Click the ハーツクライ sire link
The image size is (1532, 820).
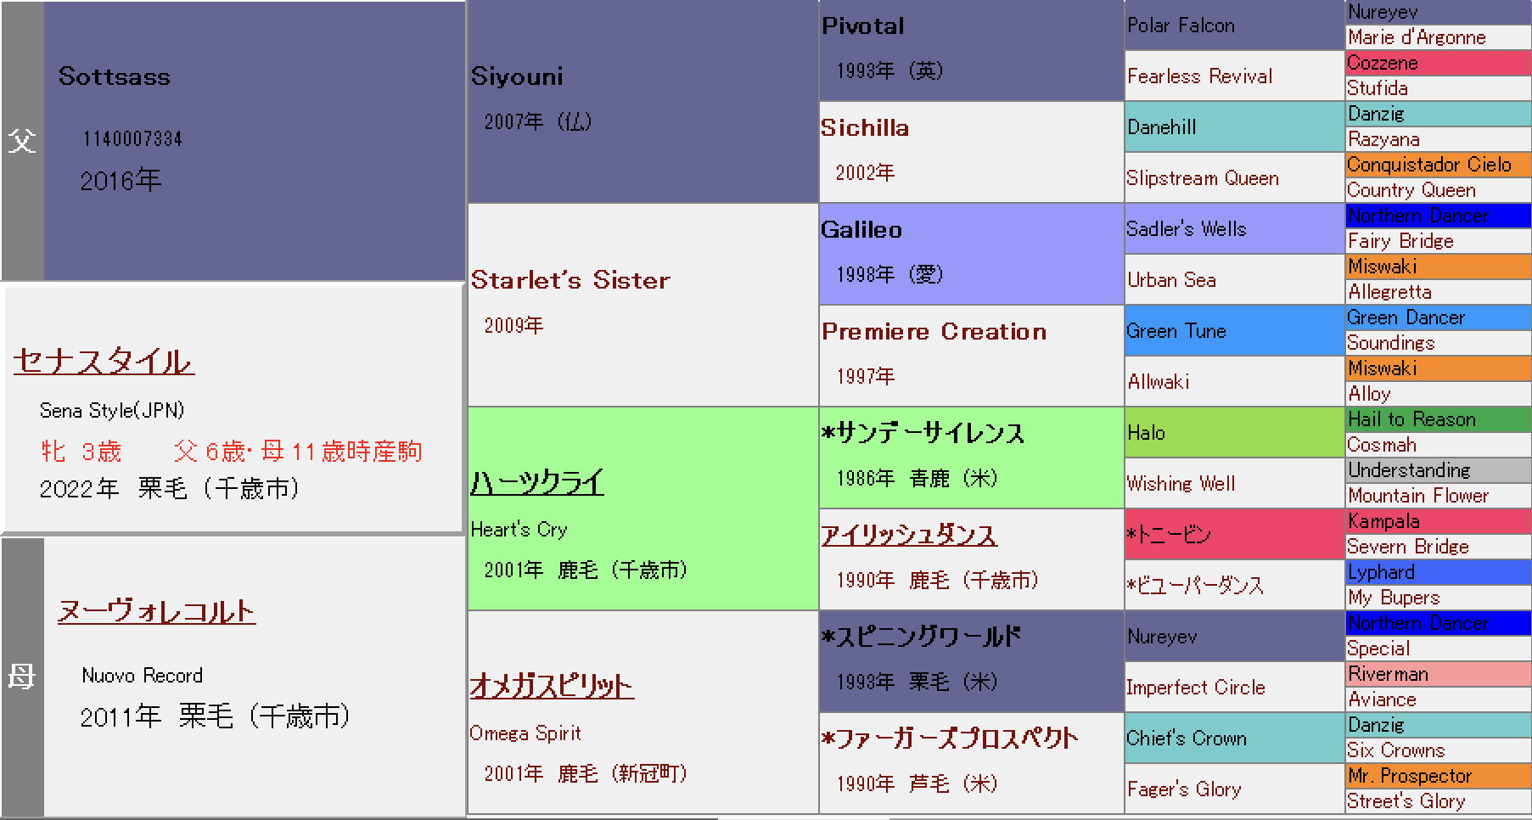536,483
